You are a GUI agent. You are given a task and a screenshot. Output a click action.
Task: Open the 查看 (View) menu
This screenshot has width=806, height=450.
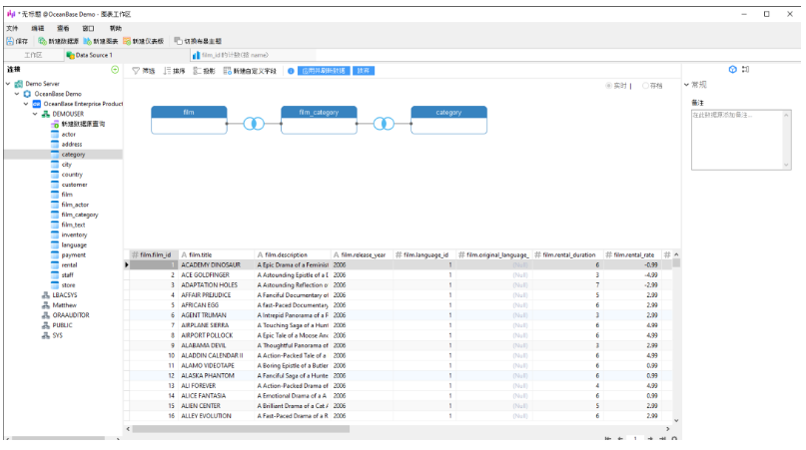63,28
